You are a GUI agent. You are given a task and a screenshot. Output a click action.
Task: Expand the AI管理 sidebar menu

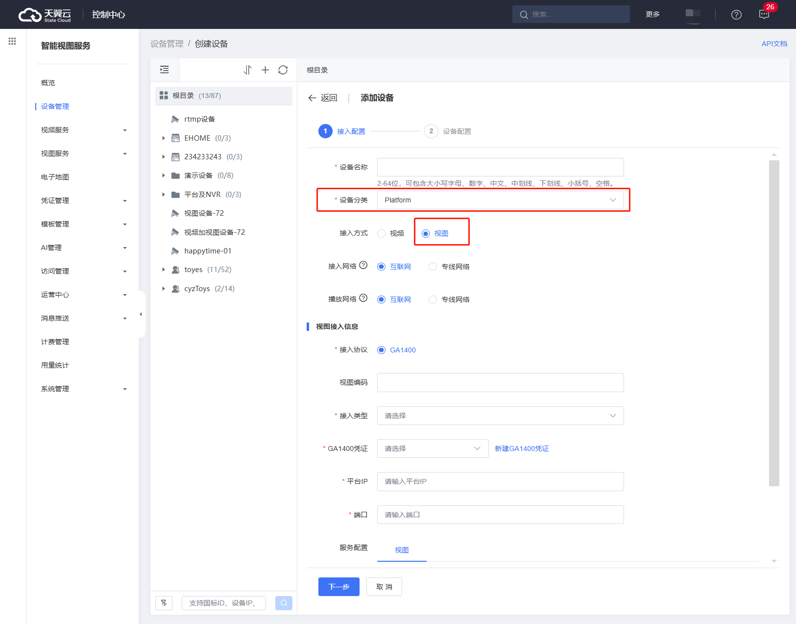click(x=83, y=248)
